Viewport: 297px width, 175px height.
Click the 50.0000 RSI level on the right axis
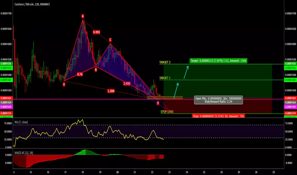click(289, 131)
